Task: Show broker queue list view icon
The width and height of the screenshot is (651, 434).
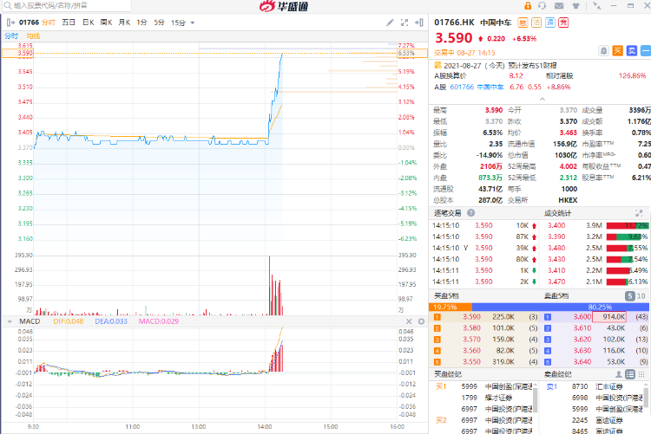Action: pos(630,374)
